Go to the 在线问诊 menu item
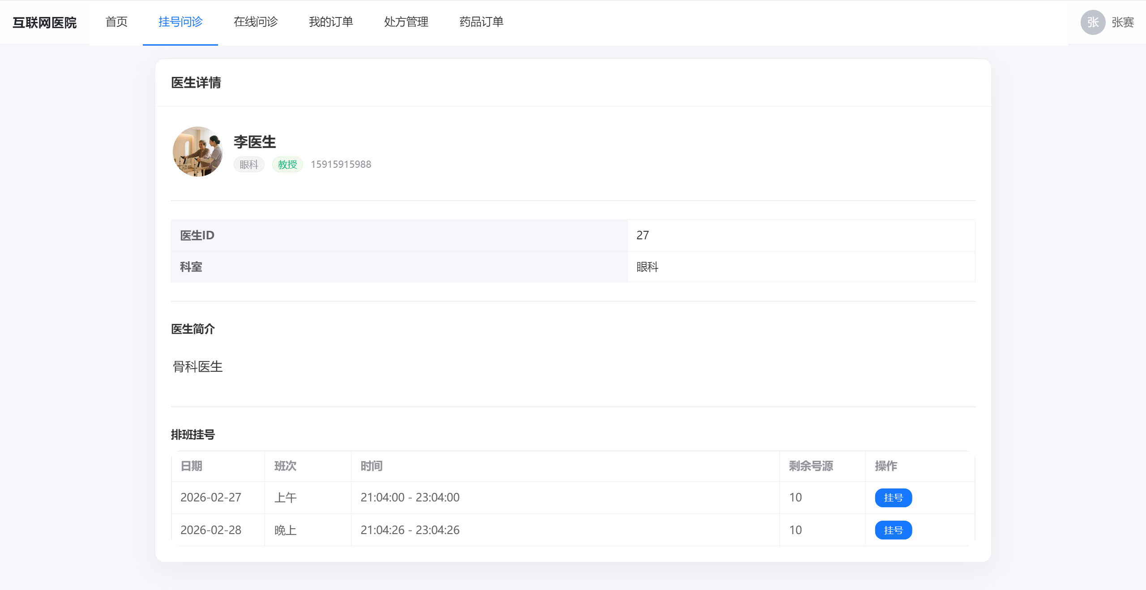The image size is (1146, 590). 256,22
